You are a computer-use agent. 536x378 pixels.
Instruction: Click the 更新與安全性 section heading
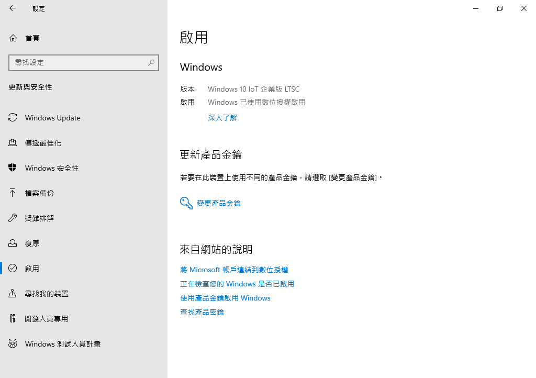coord(30,87)
